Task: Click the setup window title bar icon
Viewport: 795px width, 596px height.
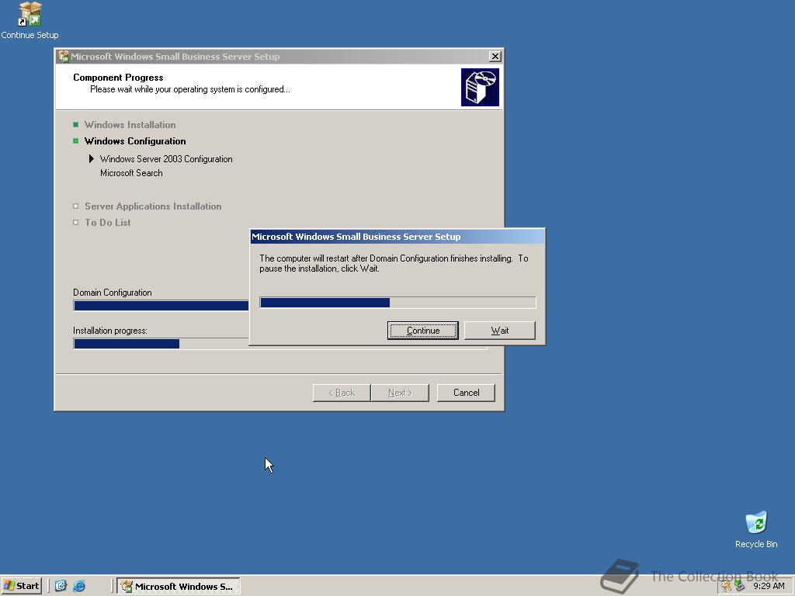Action: coord(64,56)
